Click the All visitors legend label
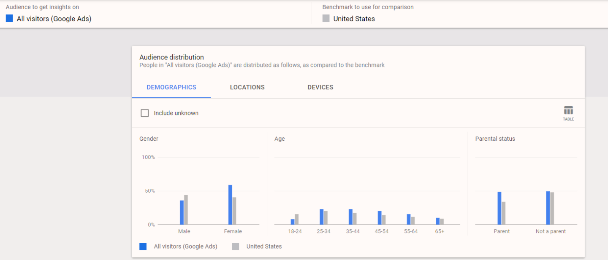 click(185, 247)
